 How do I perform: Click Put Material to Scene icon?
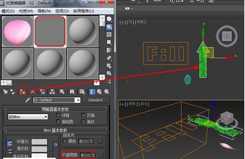pos(13,92)
